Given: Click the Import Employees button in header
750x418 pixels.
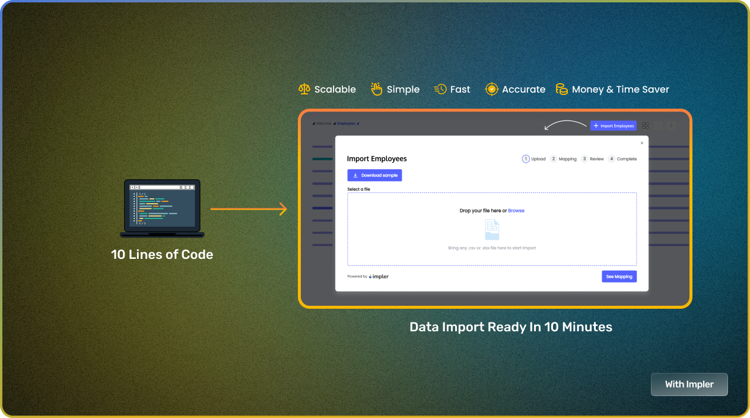Looking at the screenshot, I should point(613,126).
